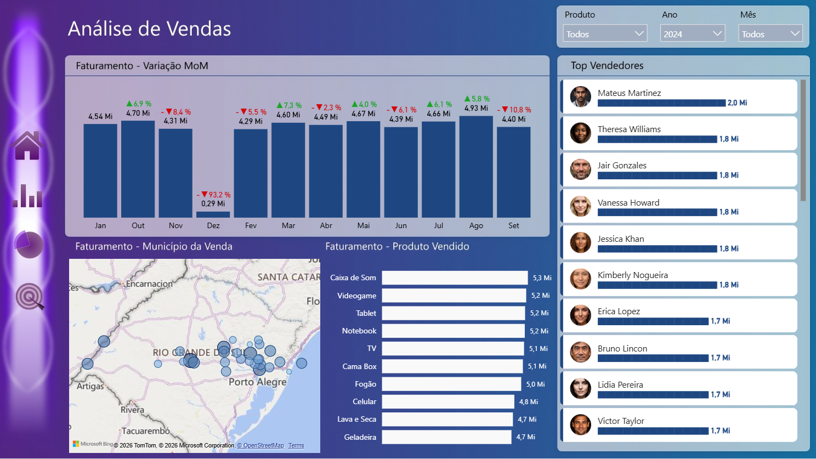This screenshot has width=816, height=459.
Task: Click Victor Taylor's 1,7 Mi sales bar
Action: [x=653, y=431]
